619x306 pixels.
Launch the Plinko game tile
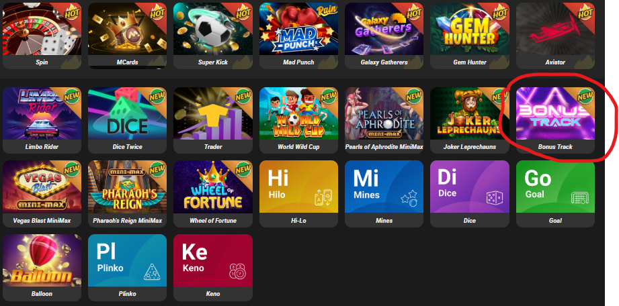pos(127,267)
